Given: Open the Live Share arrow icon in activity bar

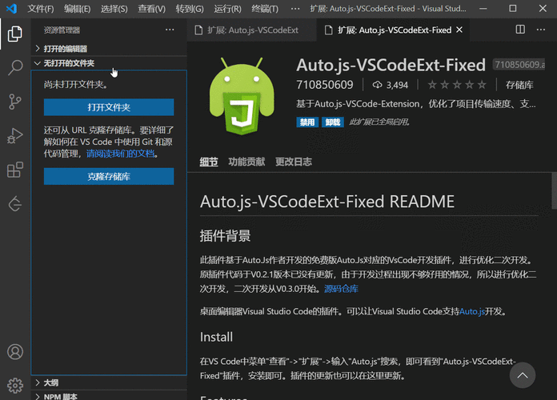Looking at the screenshot, I should tap(15, 204).
